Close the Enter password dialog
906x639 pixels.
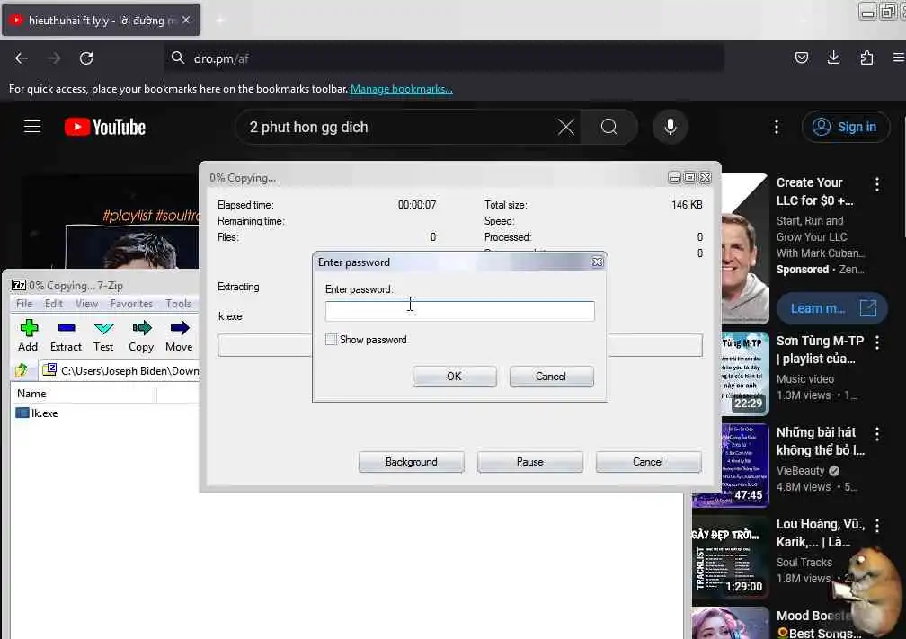(x=597, y=262)
